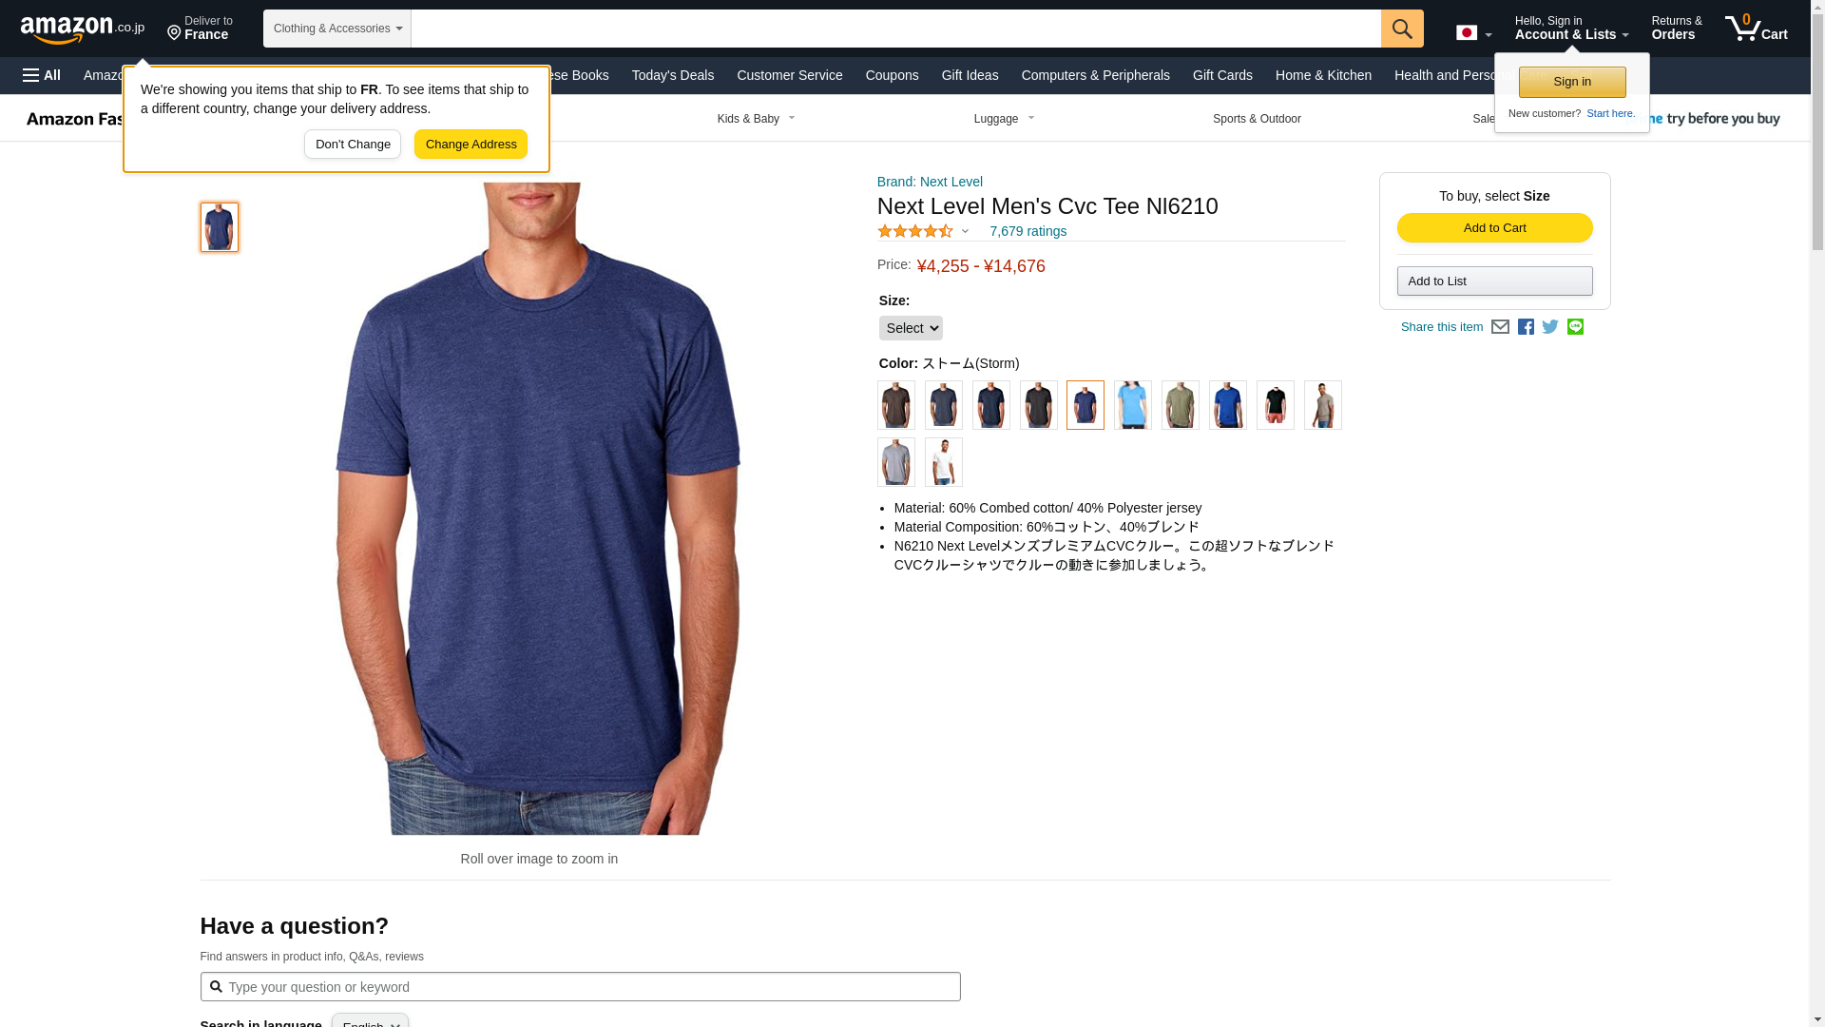Open the All hamburger menu
The image size is (1825, 1027).
[42, 75]
